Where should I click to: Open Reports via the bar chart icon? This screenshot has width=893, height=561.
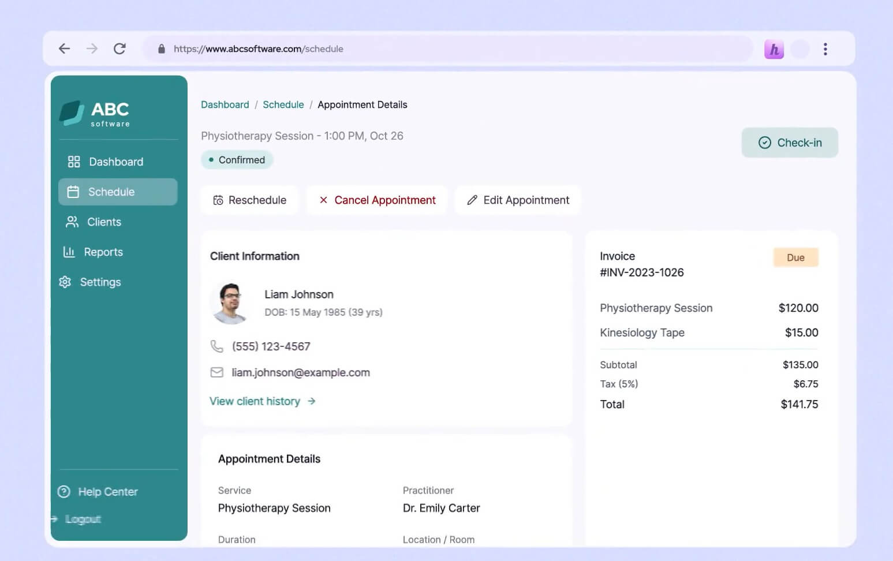point(69,252)
